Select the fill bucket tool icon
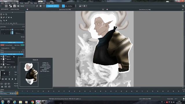 [x=11, y=17]
